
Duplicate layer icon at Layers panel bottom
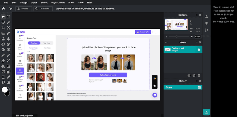point(194,75)
